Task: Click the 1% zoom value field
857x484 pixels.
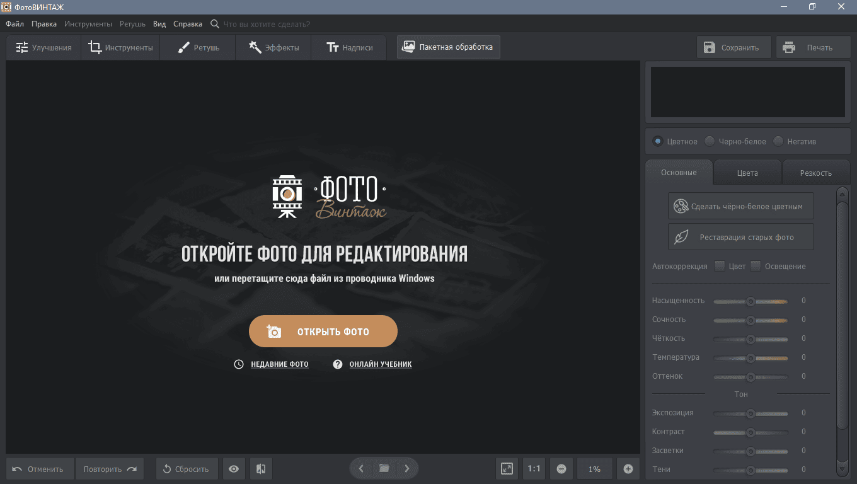Action: [595, 469]
